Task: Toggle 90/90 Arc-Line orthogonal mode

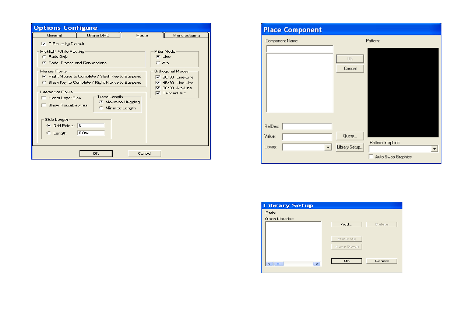Action: click(158, 88)
